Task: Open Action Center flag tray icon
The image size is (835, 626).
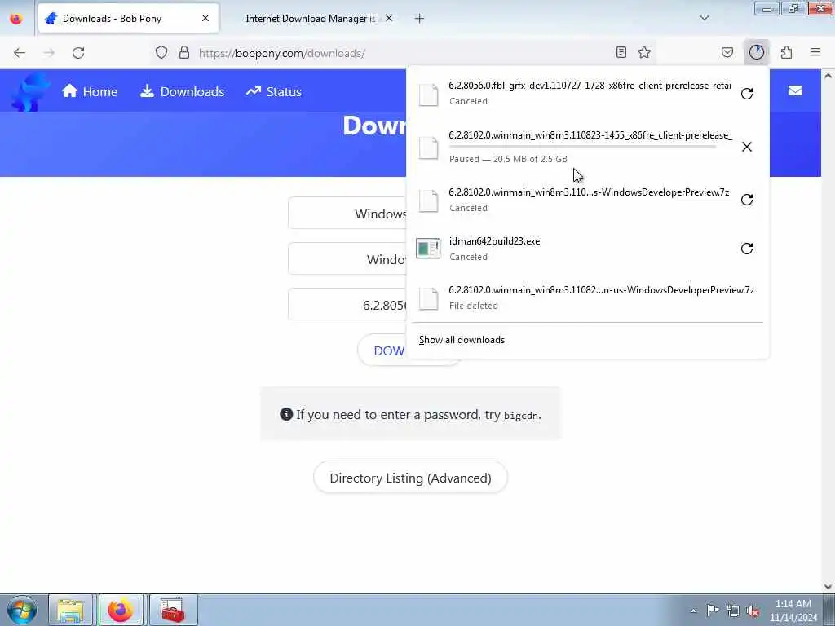Action: click(713, 610)
